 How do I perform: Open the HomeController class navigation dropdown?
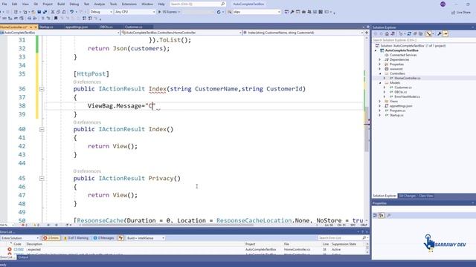tap(181, 33)
